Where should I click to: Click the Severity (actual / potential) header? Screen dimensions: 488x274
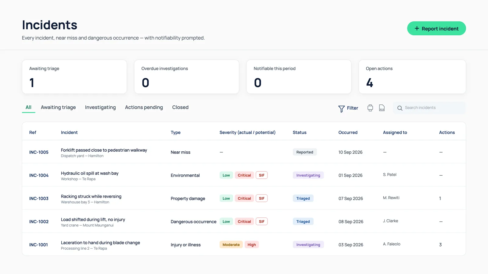pyautogui.click(x=247, y=132)
